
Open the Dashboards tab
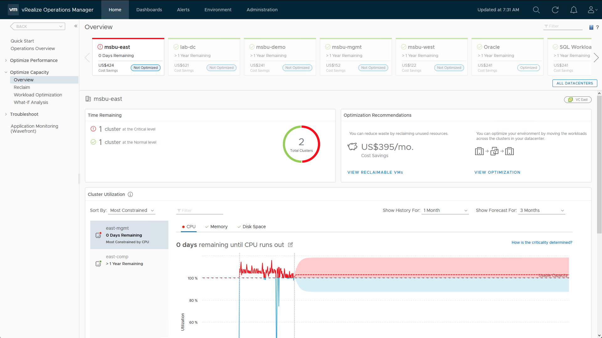[x=149, y=10]
